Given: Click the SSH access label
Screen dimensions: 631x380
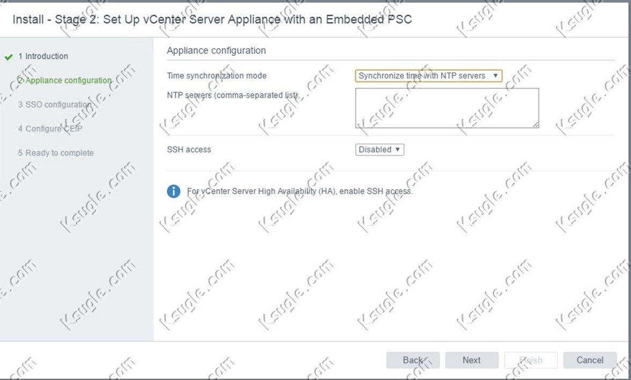Looking at the screenshot, I should point(189,150).
